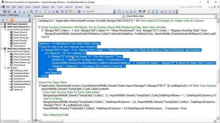The width and height of the screenshot is (220, 123).
Task: Click the Cut scissors icon
Action: 20,12
